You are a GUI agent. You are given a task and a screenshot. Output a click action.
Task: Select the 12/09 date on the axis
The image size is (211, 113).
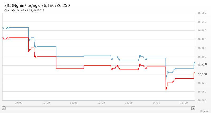tap(101, 103)
